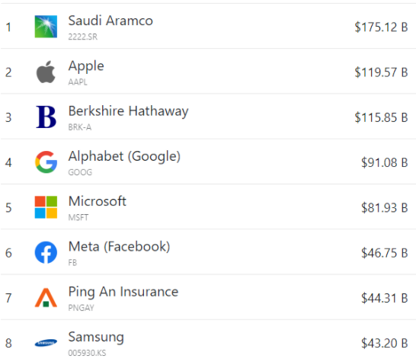Open Alphabet (Google) company page
Image resolution: width=416 pixels, height=362 pixels.
click(x=124, y=156)
